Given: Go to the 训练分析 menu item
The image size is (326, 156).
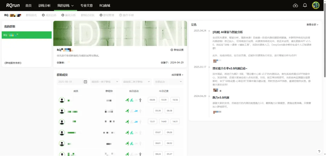Looking at the screenshot, I should pos(44,5).
